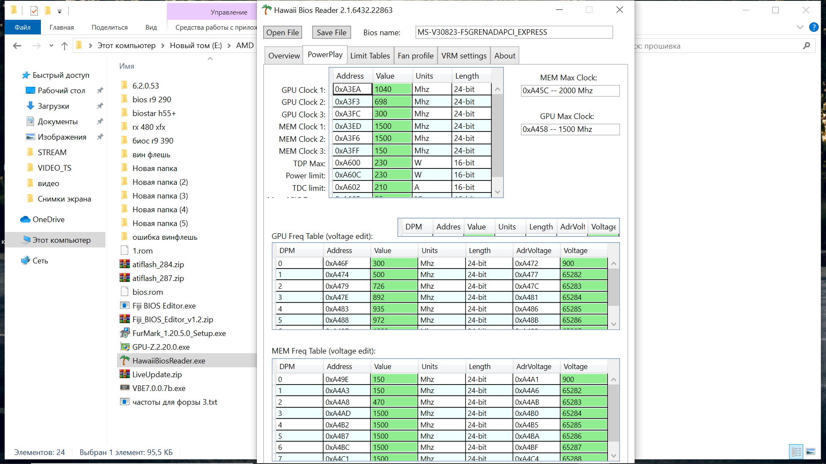This screenshot has width=826, height=464.
Task: Expand the recent locations dropdown arrow
Action: (x=51, y=46)
